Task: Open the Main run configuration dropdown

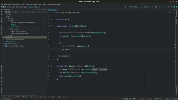Action: coord(136,7)
